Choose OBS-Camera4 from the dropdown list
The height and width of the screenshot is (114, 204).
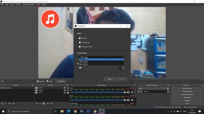pyautogui.click(x=101, y=65)
